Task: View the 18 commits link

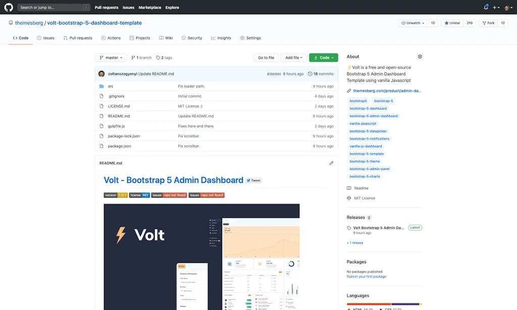Action: coord(321,74)
